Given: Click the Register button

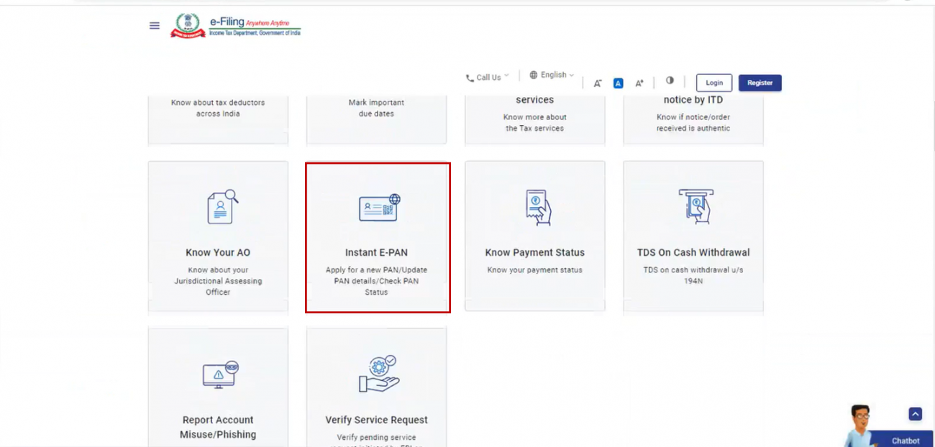Looking at the screenshot, I should pos(760,83).
